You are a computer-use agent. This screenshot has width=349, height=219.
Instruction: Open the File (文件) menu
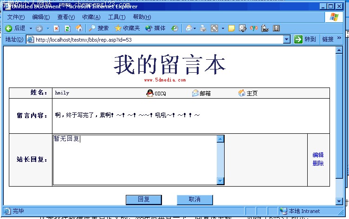pos(16,17)
